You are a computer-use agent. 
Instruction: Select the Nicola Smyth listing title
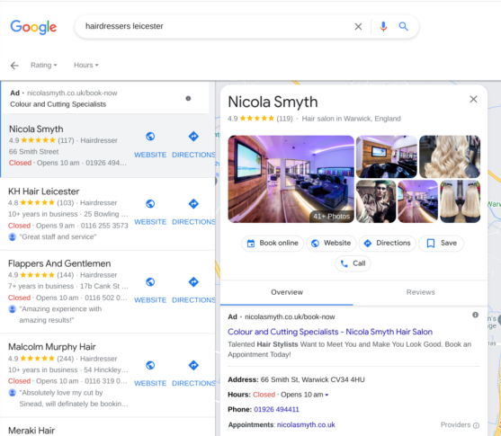pos(36,129)
